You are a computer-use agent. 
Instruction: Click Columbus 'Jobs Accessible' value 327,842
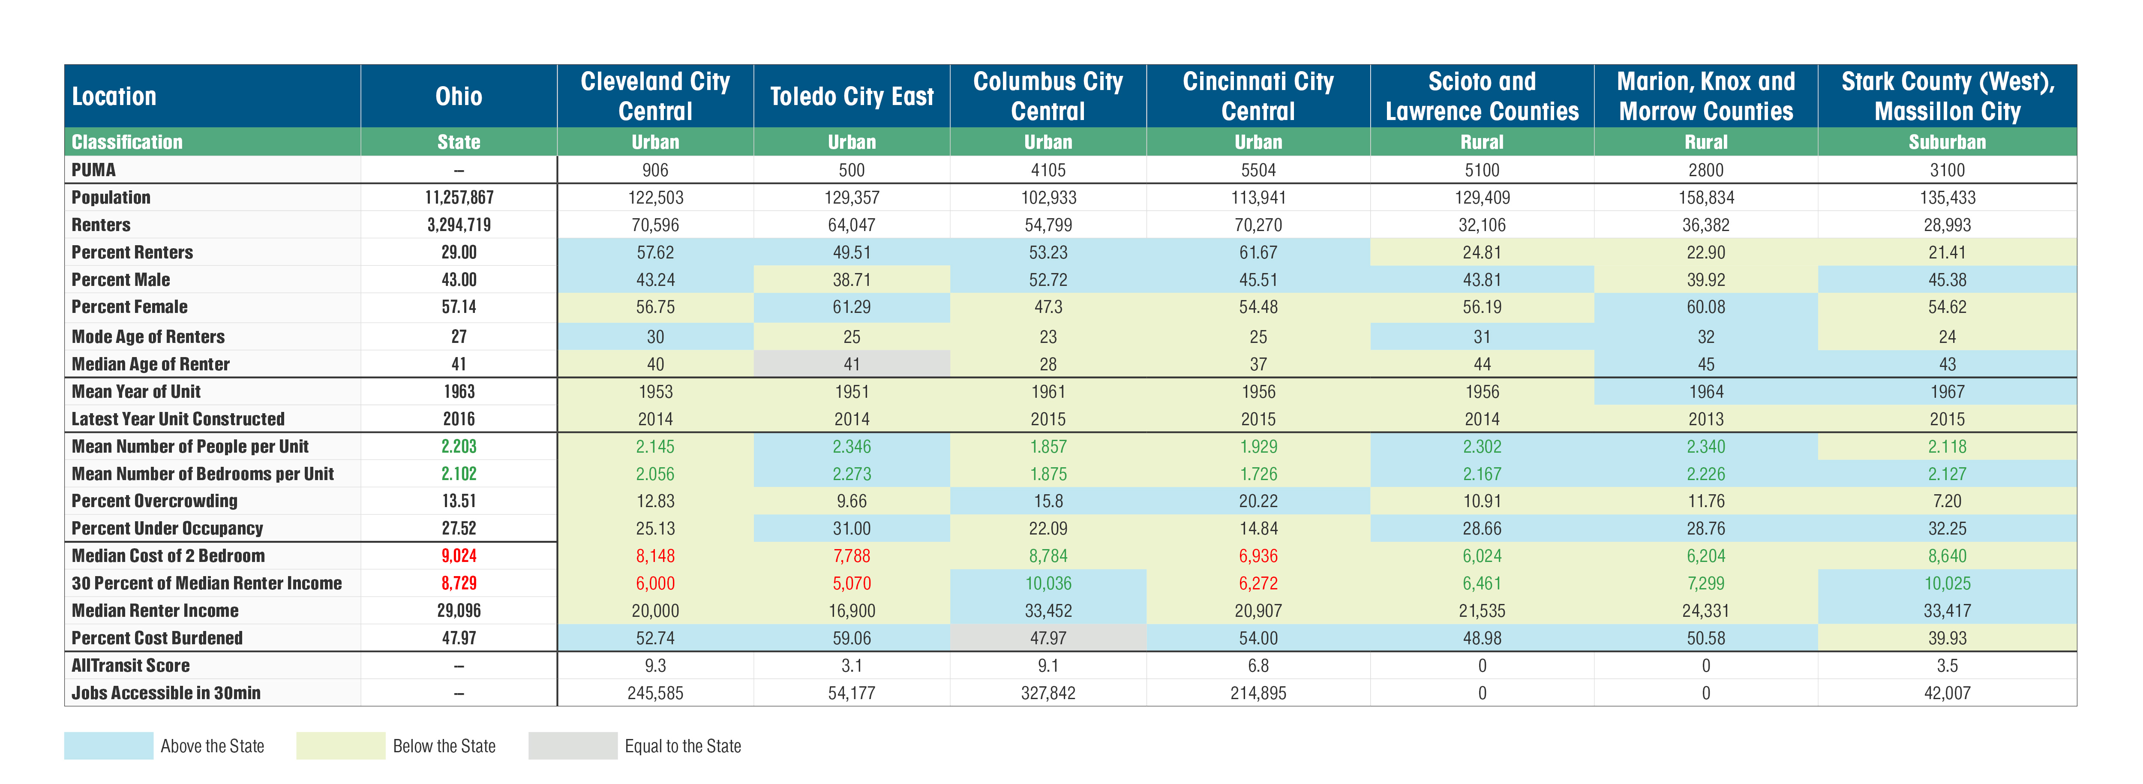pyautogui.click(x=1047, y=693)
